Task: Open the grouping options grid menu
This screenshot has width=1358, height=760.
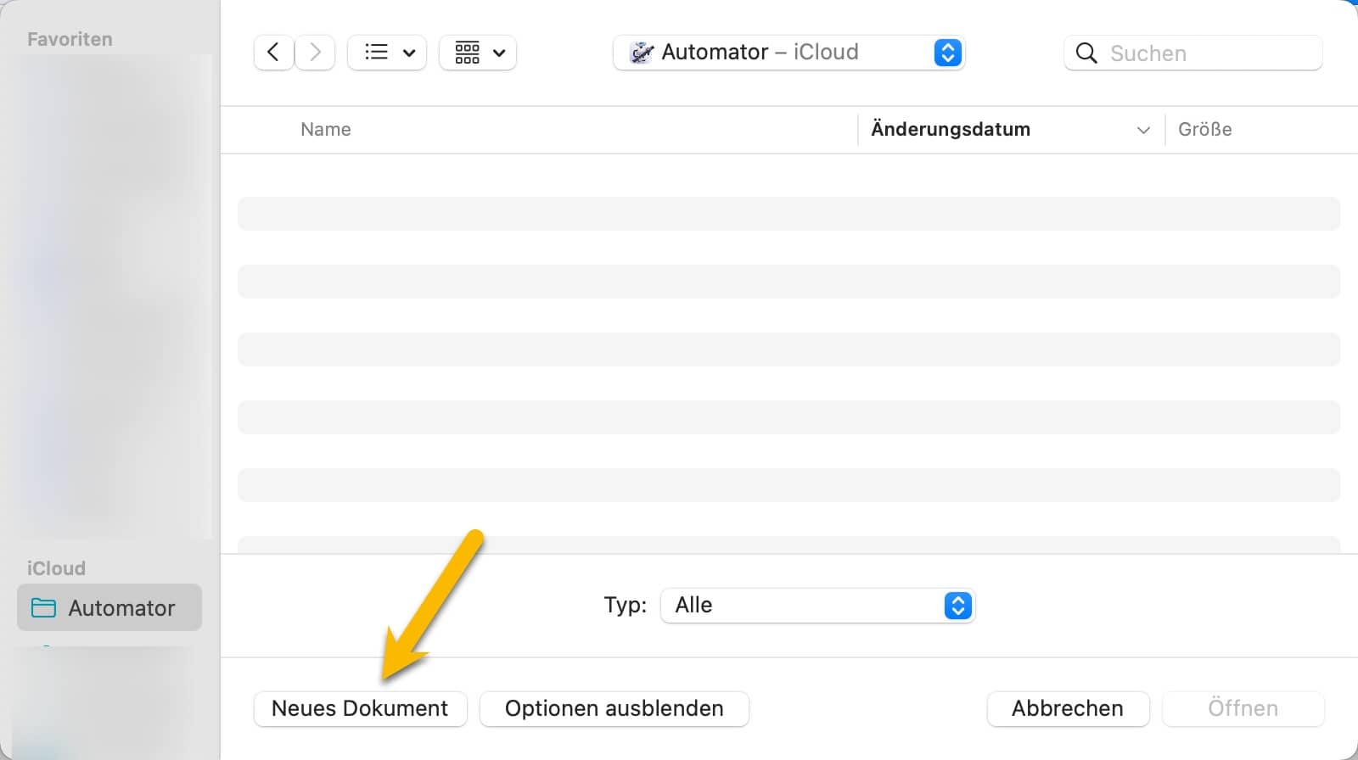Action: [x=478, y=53]
